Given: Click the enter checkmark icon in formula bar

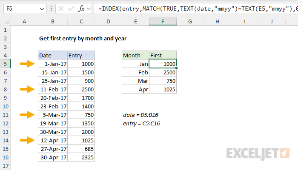Looking at the screenshot, I should 71,8.
